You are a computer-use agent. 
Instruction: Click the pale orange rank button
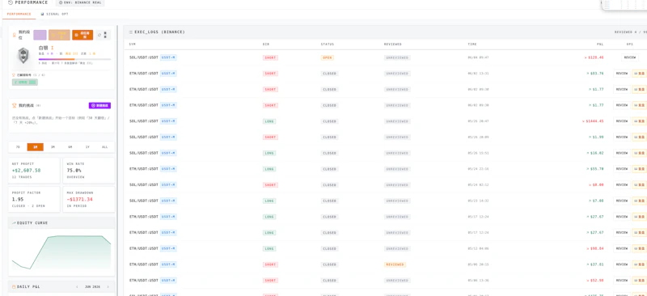(x=59, y=35)
